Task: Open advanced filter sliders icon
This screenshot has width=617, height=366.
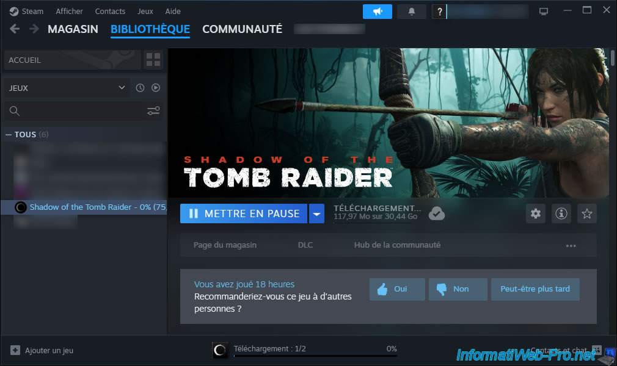Action: (x=153, y=111)
